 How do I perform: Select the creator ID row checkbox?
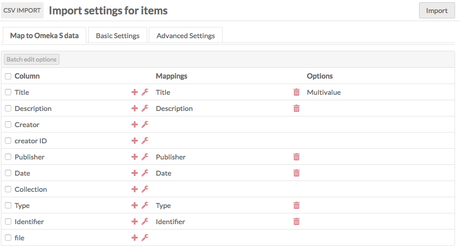(8, 141)
